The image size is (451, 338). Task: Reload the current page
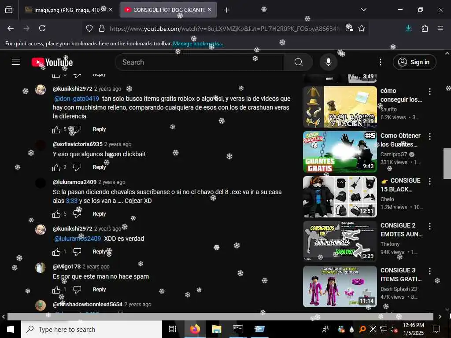42,28
